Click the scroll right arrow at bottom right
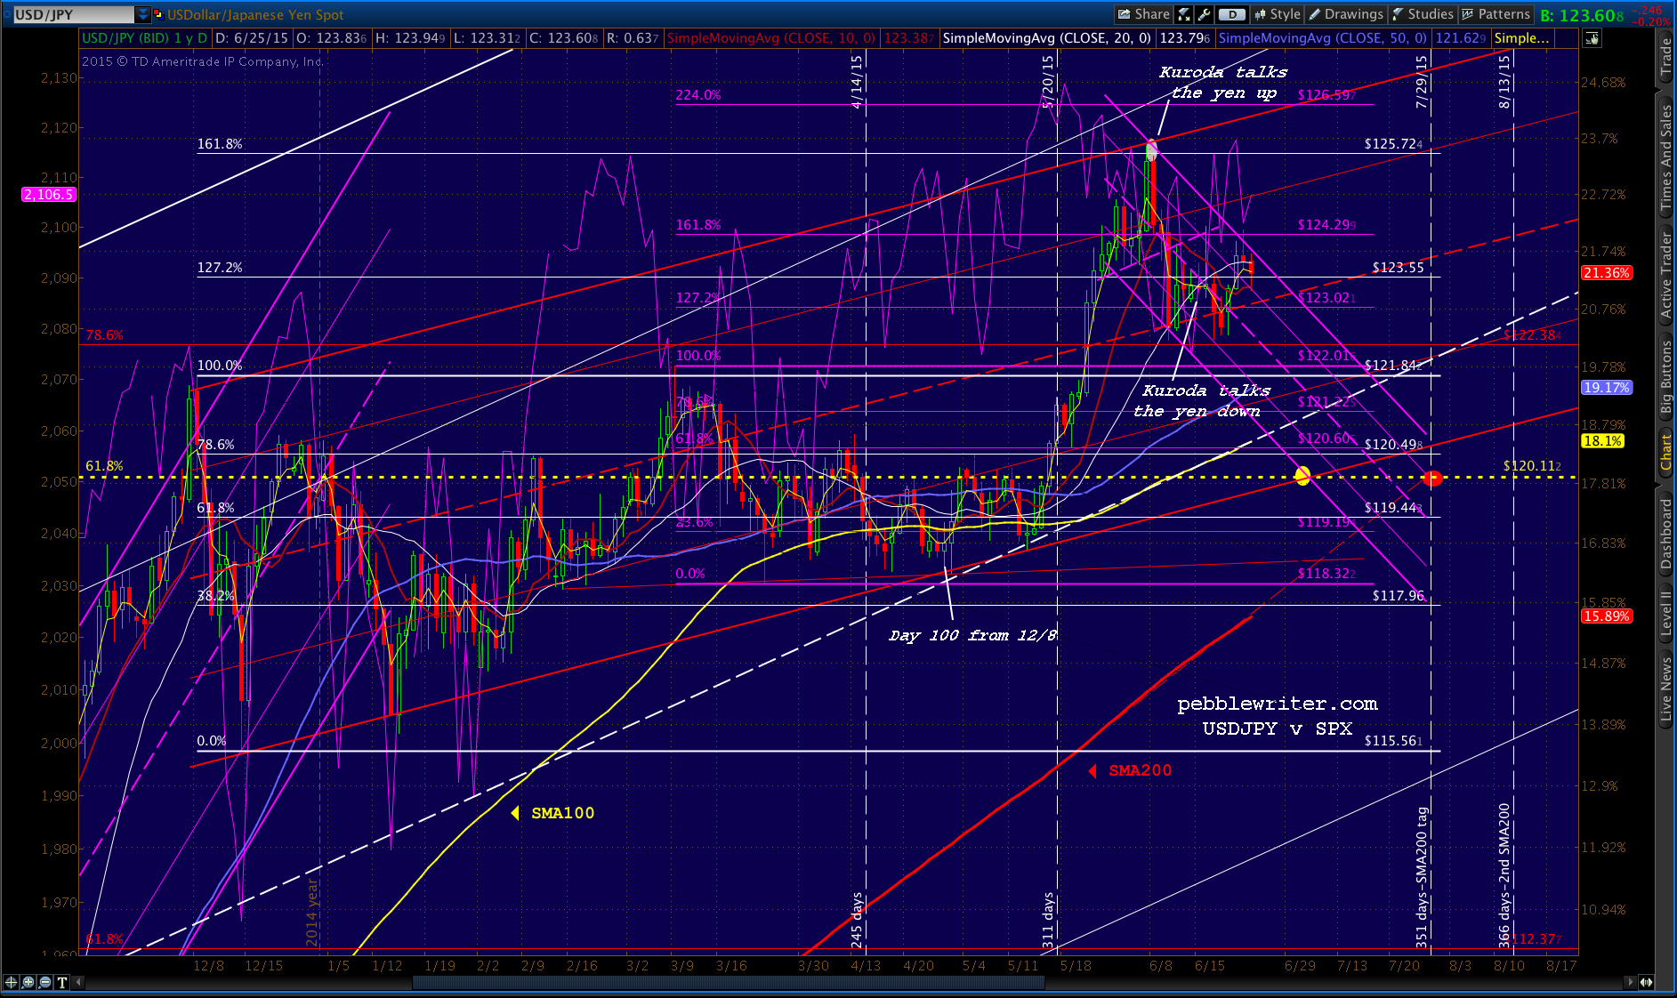 [1630, 982]
